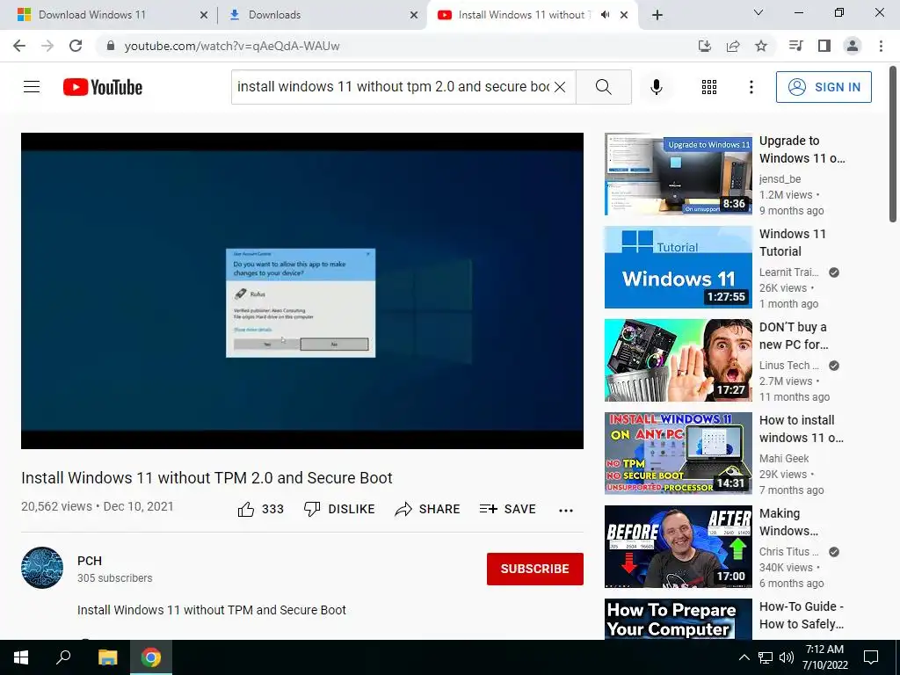This screenshot has width=900, height=675.
Task: Share this page icon in address bar
Action: (733, 46)
